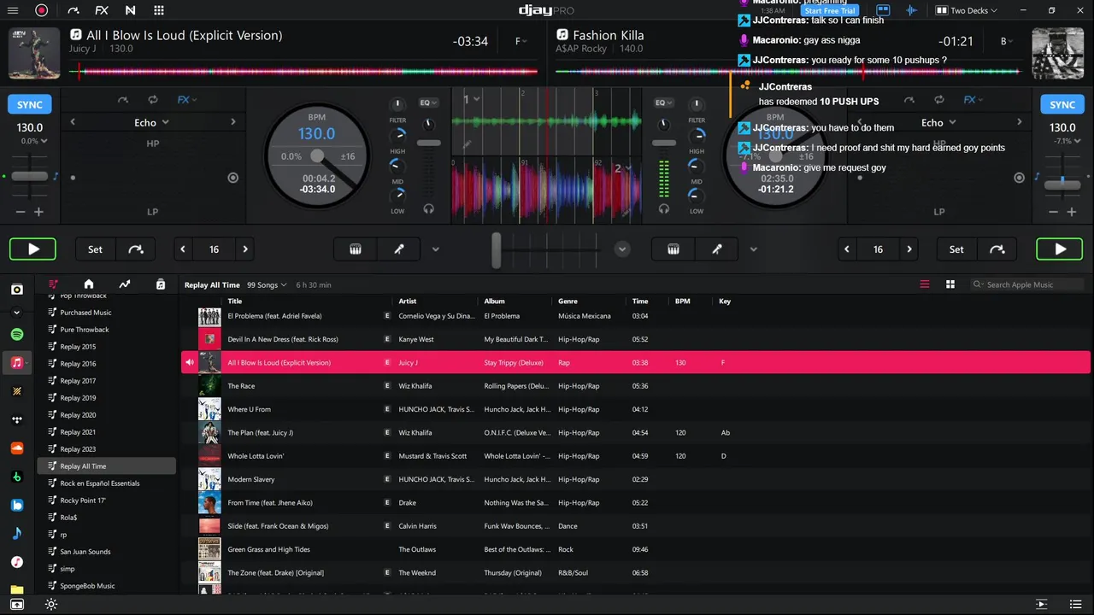Open Spotify source in library sidebar
Image resolution: width=1094 pixels, height=615 pixels.
[17, 334]
